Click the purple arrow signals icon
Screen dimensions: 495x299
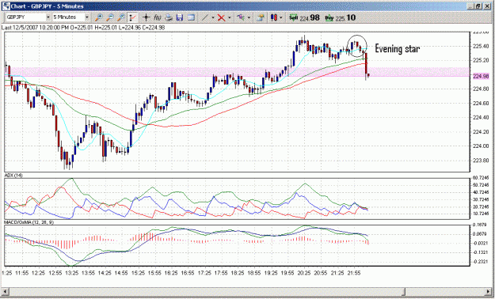tap(241, 17)
